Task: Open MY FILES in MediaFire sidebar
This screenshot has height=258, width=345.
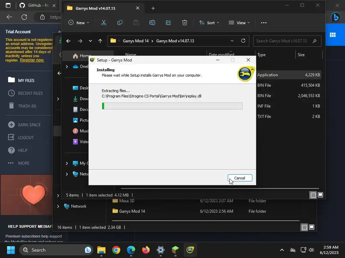Action: click(x=22, y=80)
